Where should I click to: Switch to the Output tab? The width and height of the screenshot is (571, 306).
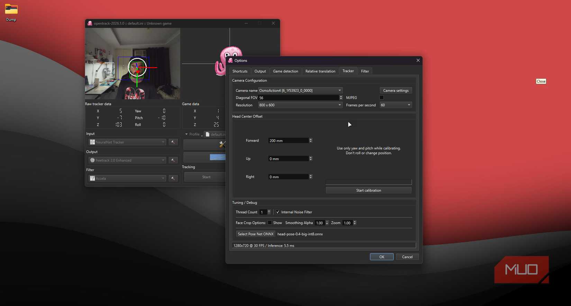[260, 71]
